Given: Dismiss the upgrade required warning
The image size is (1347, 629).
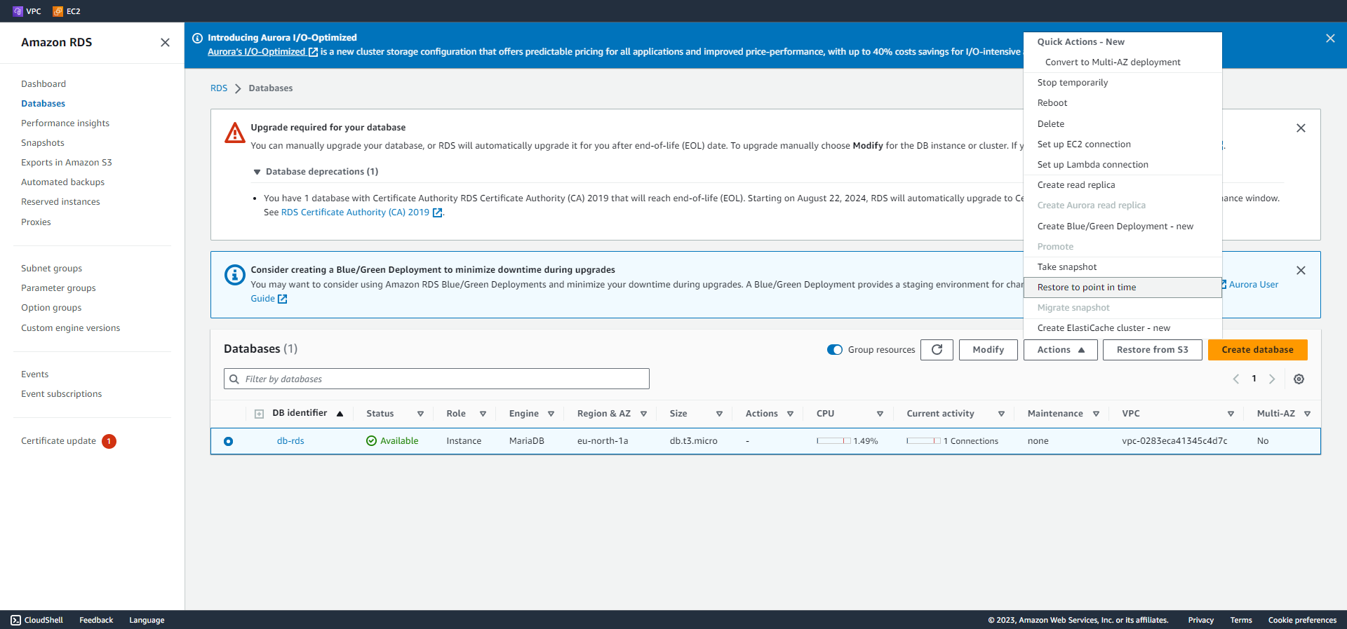Looking at the screenshot, I should (1301, 128).
